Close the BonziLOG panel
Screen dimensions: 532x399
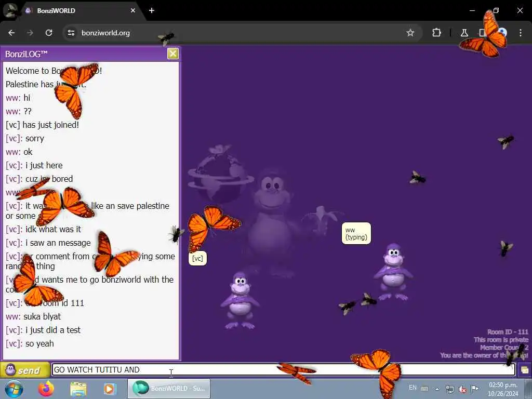173,54
